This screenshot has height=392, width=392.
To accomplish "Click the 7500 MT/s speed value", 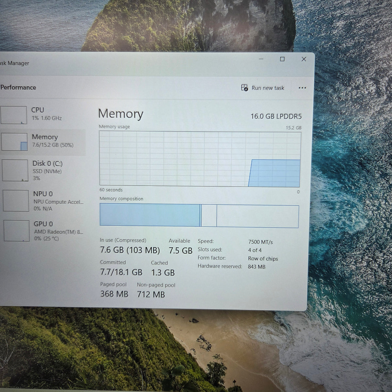I will click(260, 242).
